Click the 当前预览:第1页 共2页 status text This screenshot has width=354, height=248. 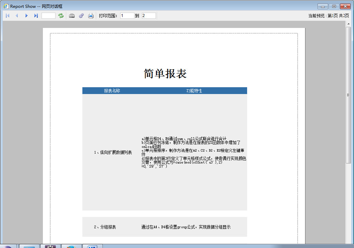pyautogui.click(x=328, y=16)
